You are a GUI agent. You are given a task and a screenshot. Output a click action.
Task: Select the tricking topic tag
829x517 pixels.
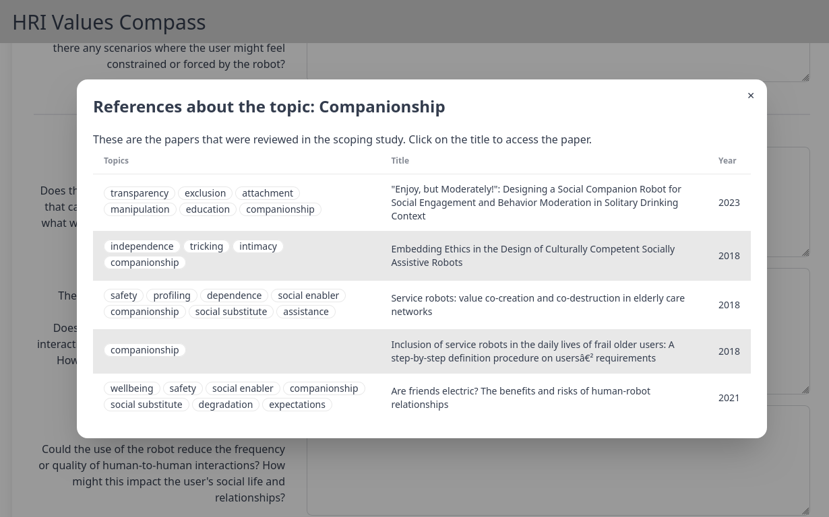(x=206, y=246)
